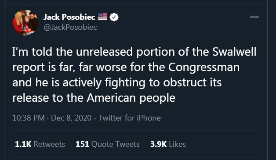This screenshot has width=276, height=160.
Task: Click the American flag emoji
Action: coord(102,17)
